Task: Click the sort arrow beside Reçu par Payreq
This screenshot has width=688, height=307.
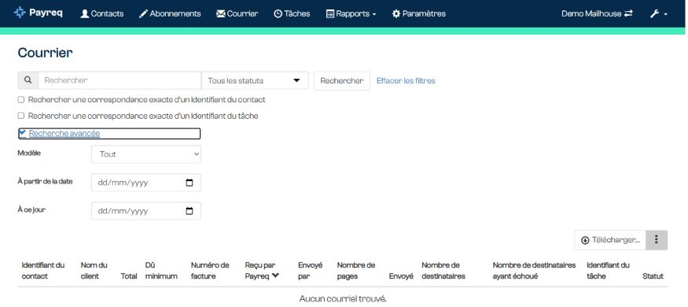Action: 275,276
